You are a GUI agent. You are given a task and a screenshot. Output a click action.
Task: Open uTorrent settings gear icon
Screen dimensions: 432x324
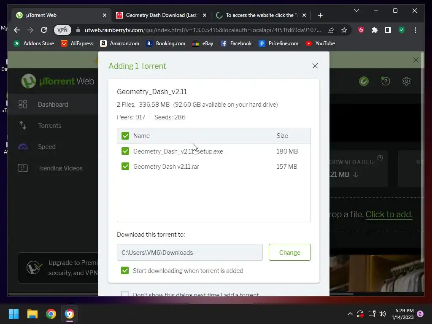coord(406,81)
